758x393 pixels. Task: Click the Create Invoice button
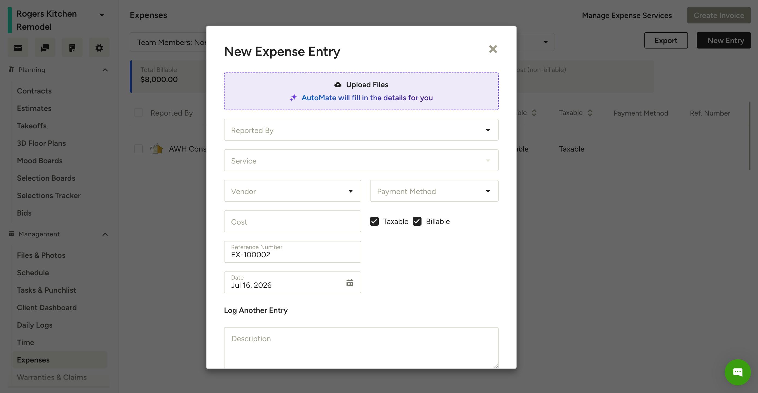(718, 15)
